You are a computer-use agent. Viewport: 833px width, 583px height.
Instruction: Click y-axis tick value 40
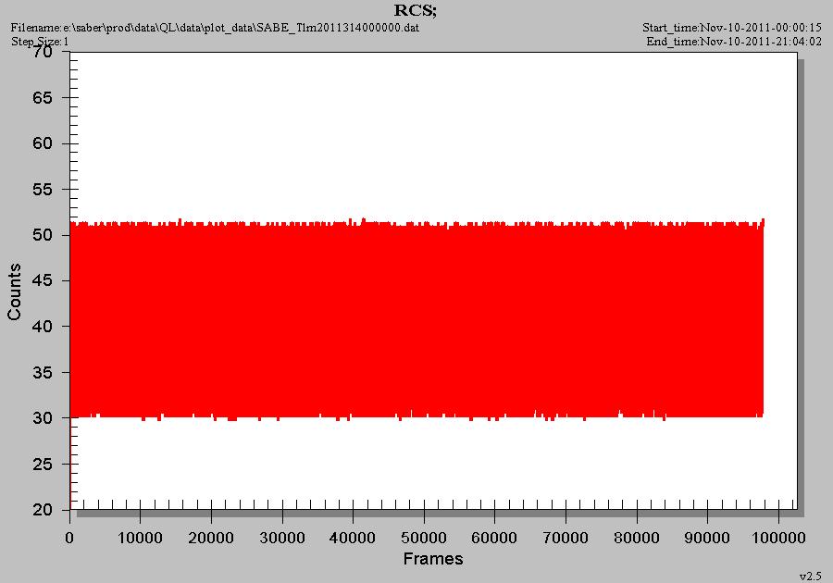(43, 327)
